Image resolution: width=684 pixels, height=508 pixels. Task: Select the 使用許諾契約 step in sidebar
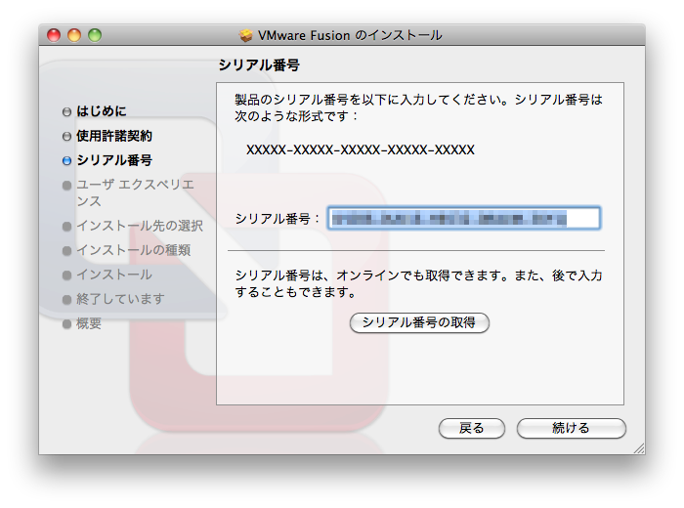pyautogui.click(x=114, y=136)
